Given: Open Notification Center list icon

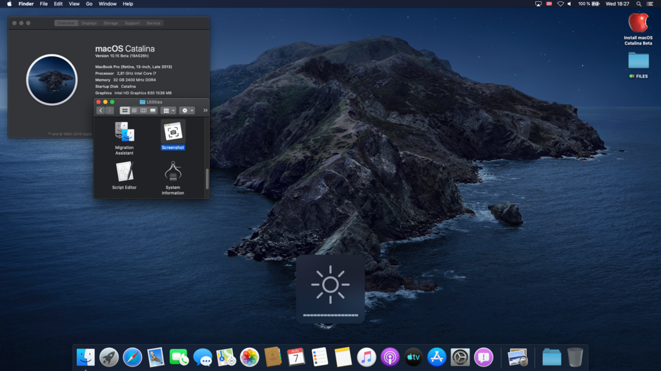Looking at the screenshot, I should [x=650, y=4].
